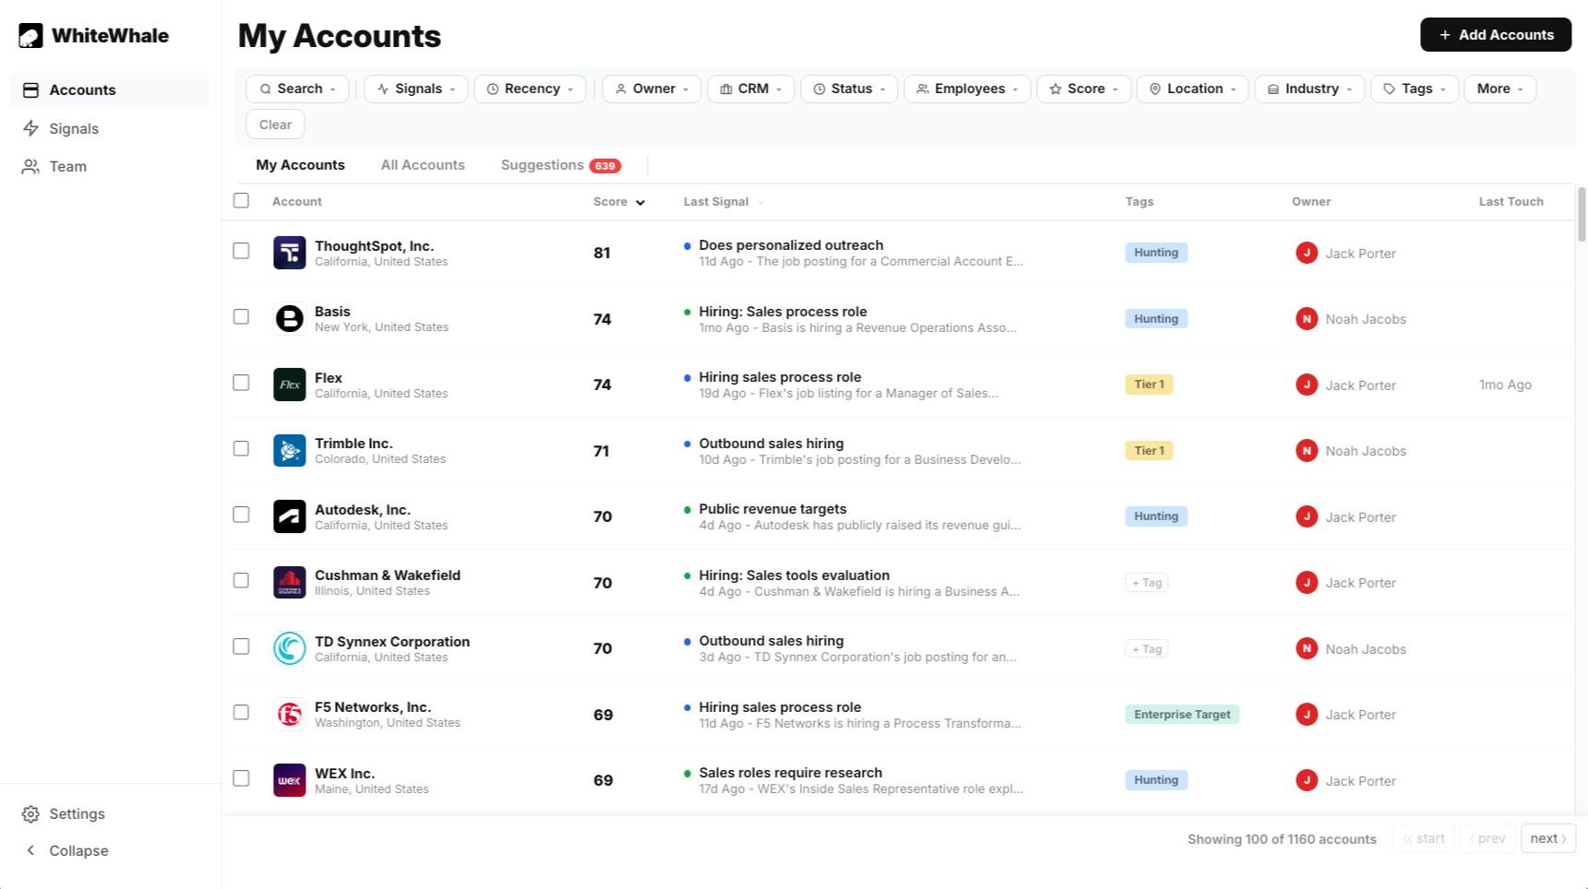Viewport: 1588px width, 889px height.
Task: Select the F5 Networks, Inc. checkbox
Action: pyautogui.click(x=242, y=712)
